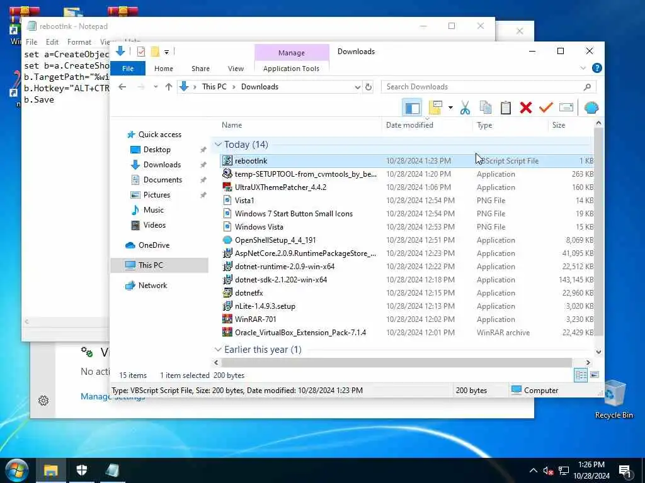Click the Windows Start orb
Image resolution: width=645 pixels, height=483 pixels.
(17, 470)
